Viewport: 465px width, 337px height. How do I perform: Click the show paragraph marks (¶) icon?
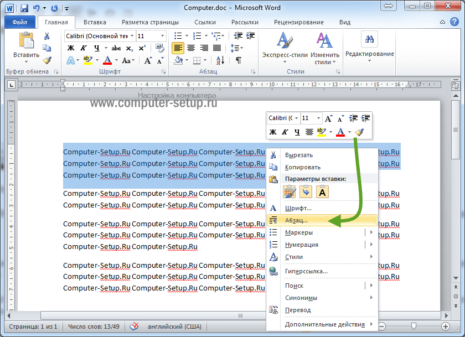(238, 60)
